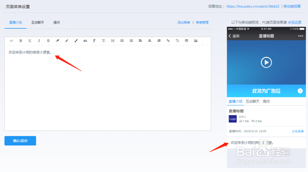This screenshot has height=172, width=308.
Task: Click the 确认保存 button
Action: point(20,141)
